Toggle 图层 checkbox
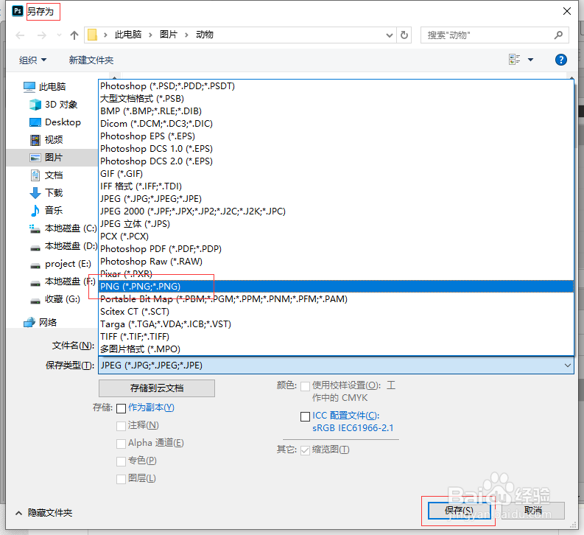The image size is (584, 535). pos(121,479)
